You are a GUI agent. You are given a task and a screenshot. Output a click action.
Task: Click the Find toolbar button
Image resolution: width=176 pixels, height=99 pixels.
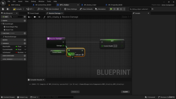click(40, 9)
